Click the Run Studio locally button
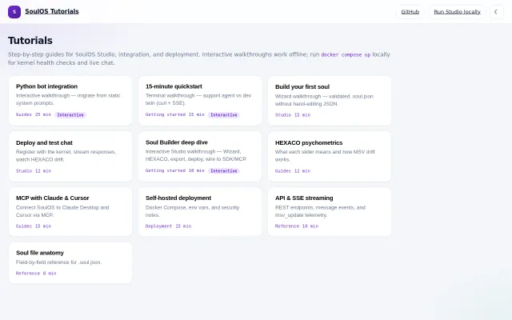Viewport: 512px width, 320px height. tap(457, 12)
